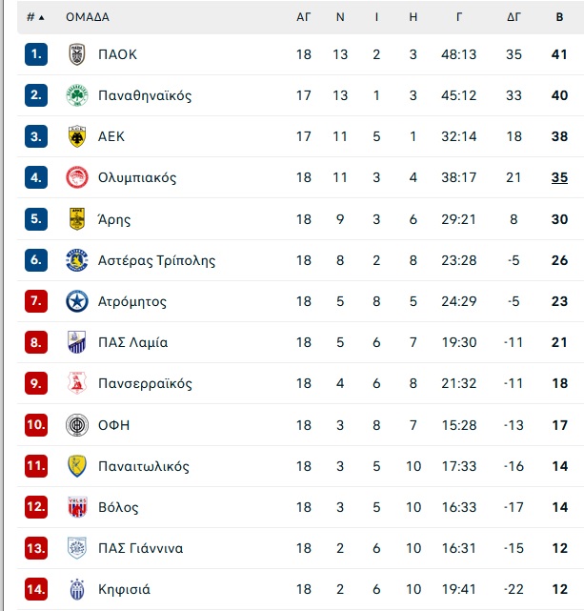Click the Βόλος striped crest icon
Screen dimensions: 584x611
[77, 507]
